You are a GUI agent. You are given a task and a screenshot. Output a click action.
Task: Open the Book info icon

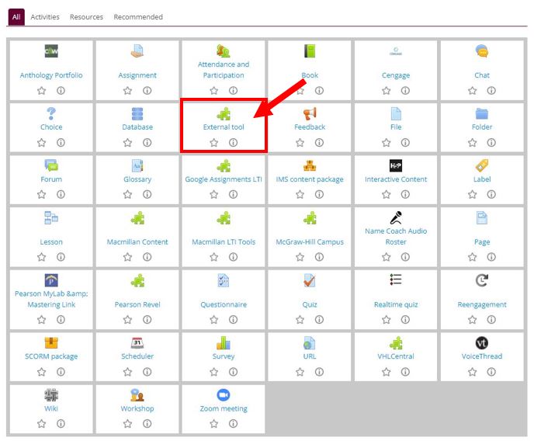[x=320, y=91]
